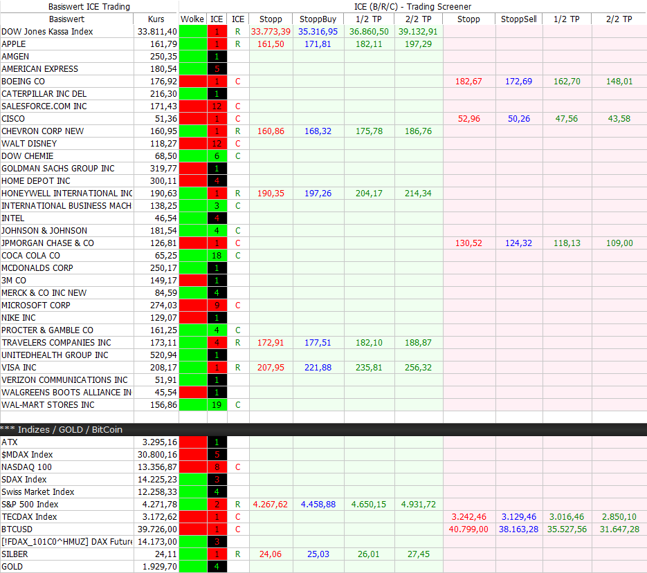Select MCDONALDS CORP row name
Screen dimensions: 647x573
pos(37,268)
